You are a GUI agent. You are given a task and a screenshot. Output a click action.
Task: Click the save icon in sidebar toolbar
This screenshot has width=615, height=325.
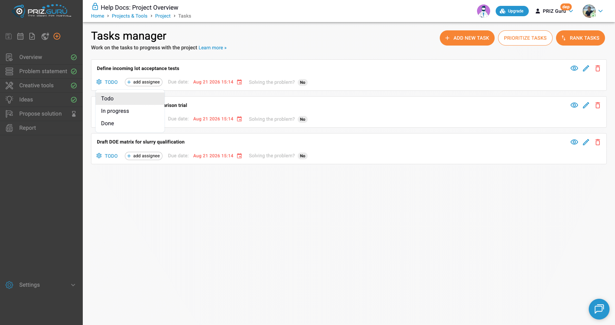[9, 36]
